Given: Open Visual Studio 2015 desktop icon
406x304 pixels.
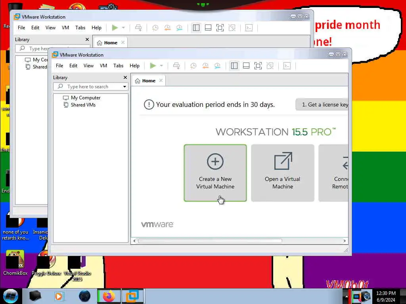Looking at the screenshot, I should (77, 268).
